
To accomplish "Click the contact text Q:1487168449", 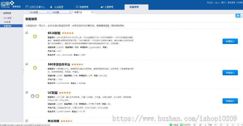I will tap(64, 111).
